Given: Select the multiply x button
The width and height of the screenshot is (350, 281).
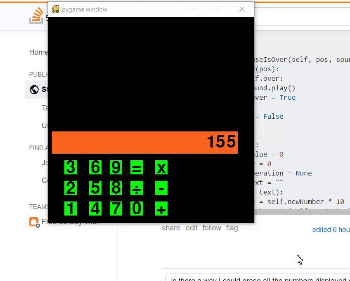Looking at the screenshot, I should point(161,167).
